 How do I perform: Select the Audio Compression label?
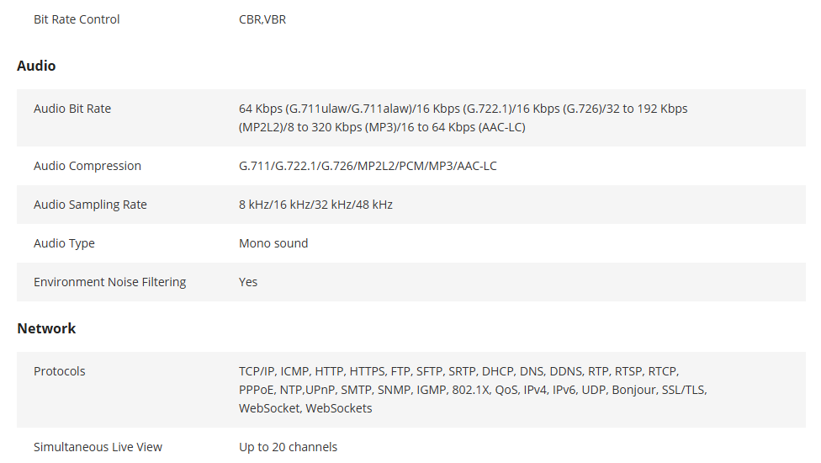(x=87, y=166)
